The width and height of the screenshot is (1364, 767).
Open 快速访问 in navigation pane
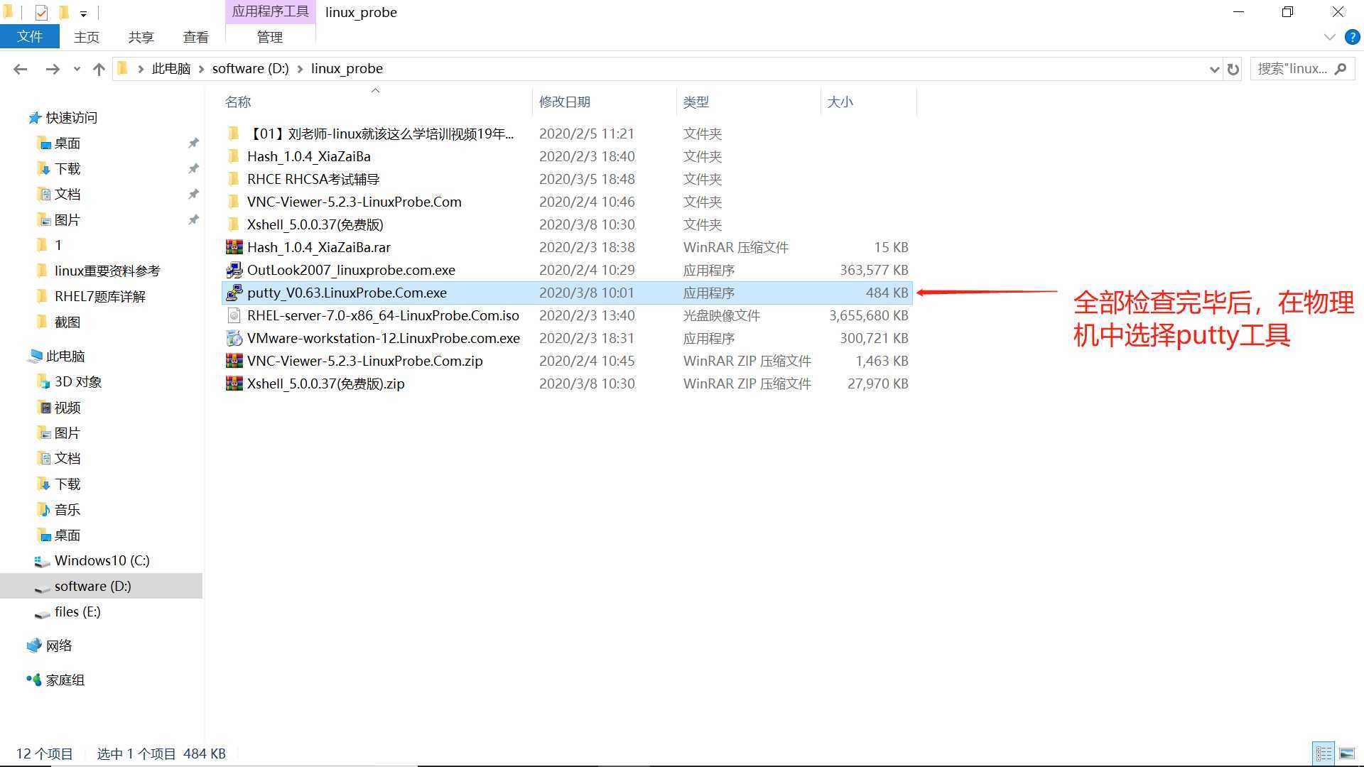point(71,117)
